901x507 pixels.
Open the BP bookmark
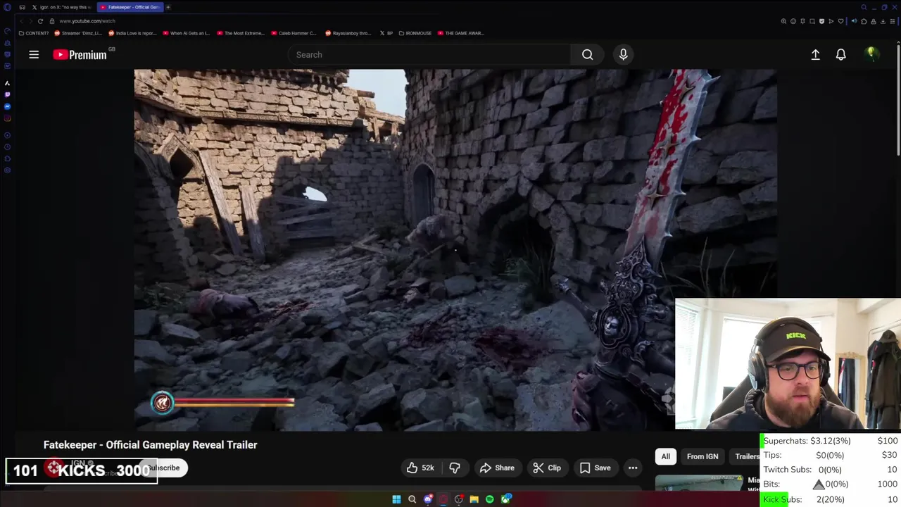pos(386,33)
